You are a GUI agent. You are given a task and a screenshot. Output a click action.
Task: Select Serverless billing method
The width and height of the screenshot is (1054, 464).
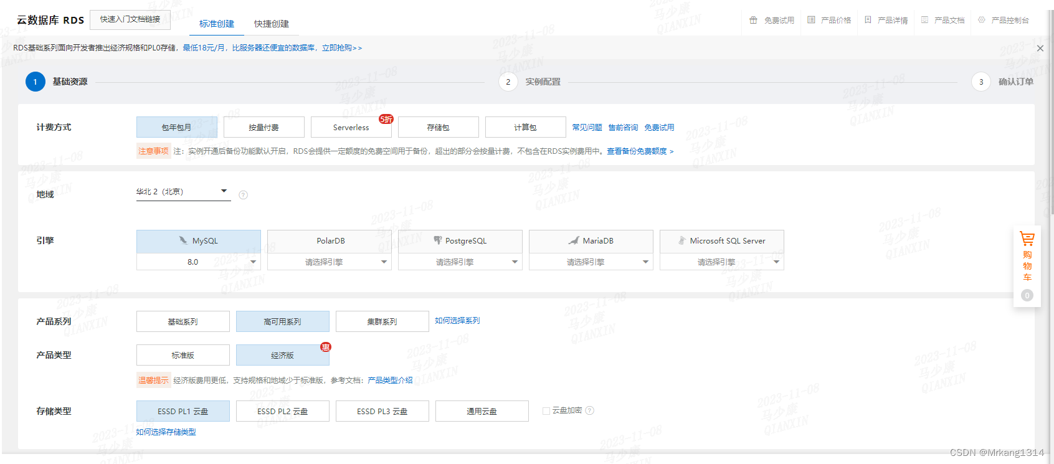pos(351,127)
